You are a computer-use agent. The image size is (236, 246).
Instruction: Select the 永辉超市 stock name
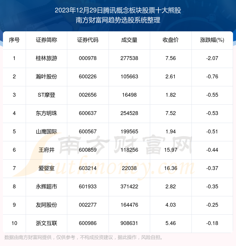(46, 187)
